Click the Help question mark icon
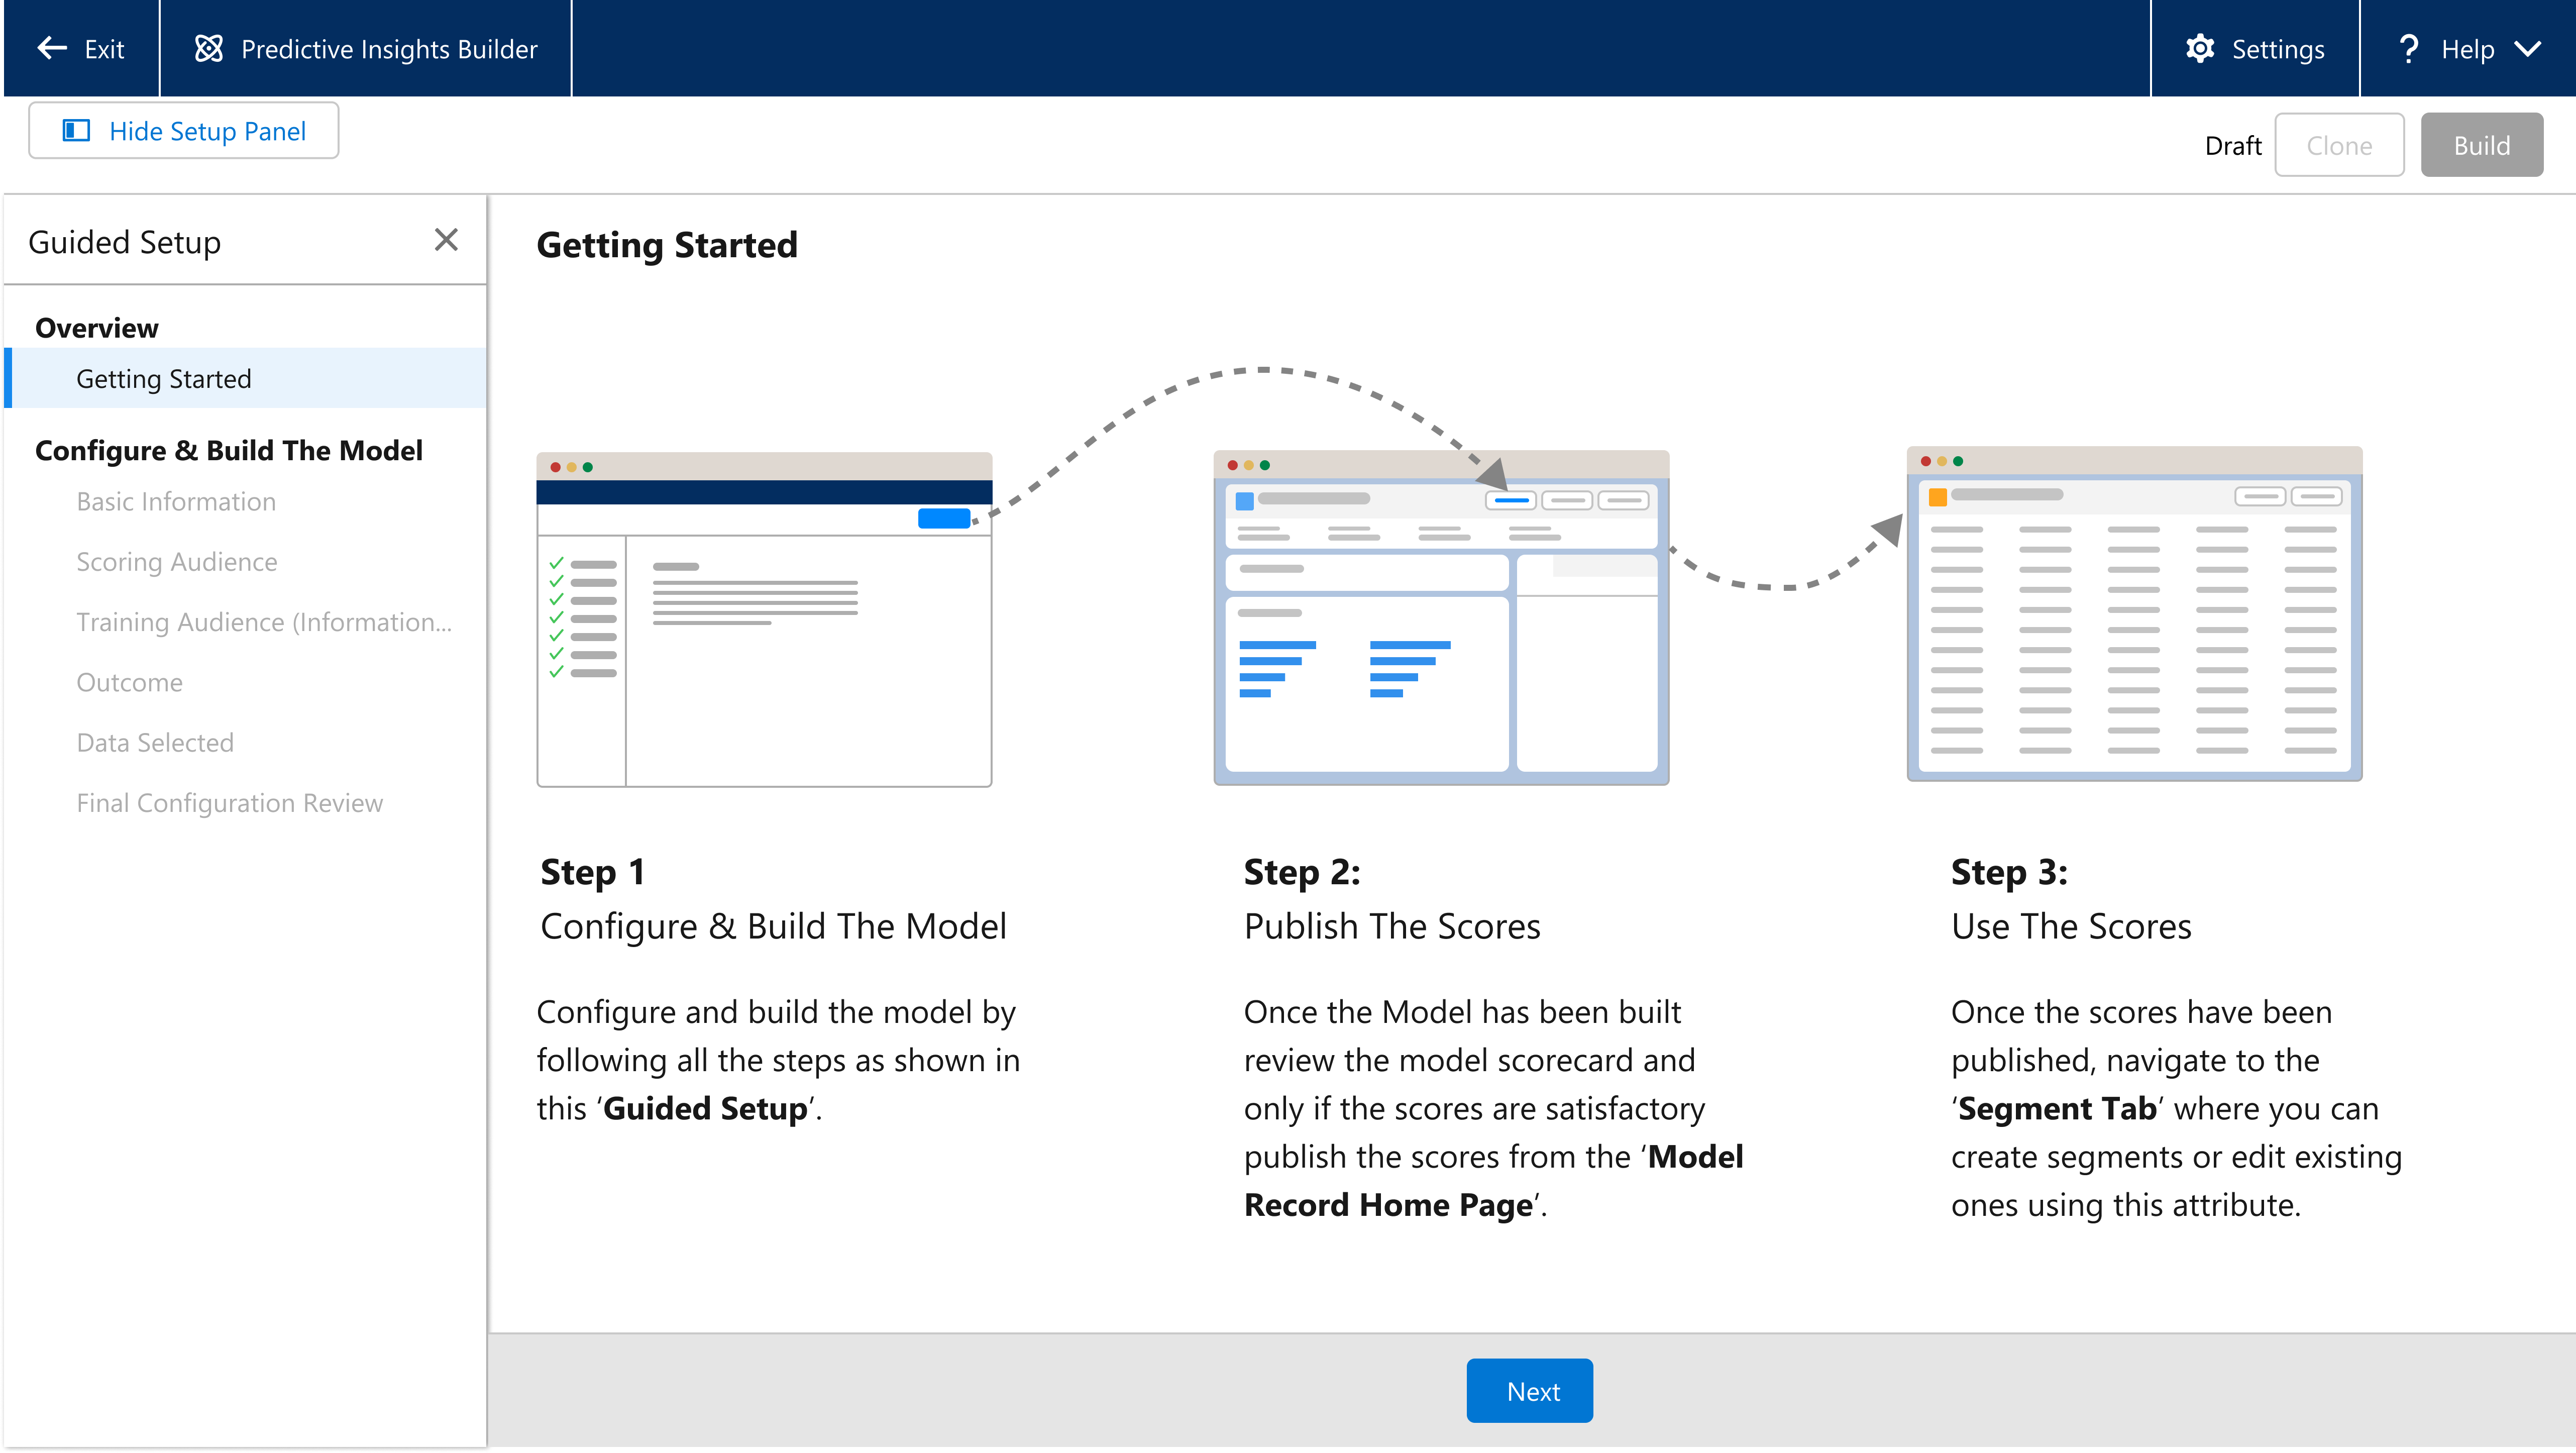2576x1453 pixels. [2409, 48]
